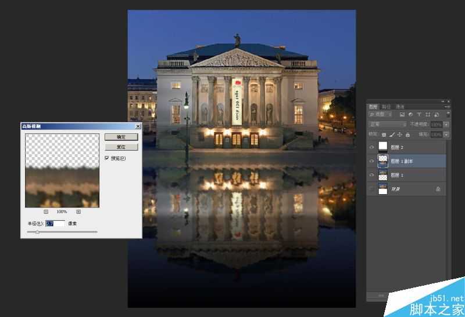The width and height of the screenshot is (465, 317).
Task: Click the opacity percentage field
Action: (x=437, y=125)
